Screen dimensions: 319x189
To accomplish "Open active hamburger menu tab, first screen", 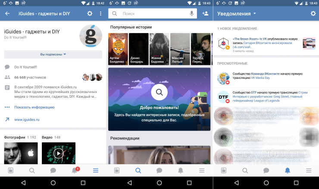I will coord(96,170).
